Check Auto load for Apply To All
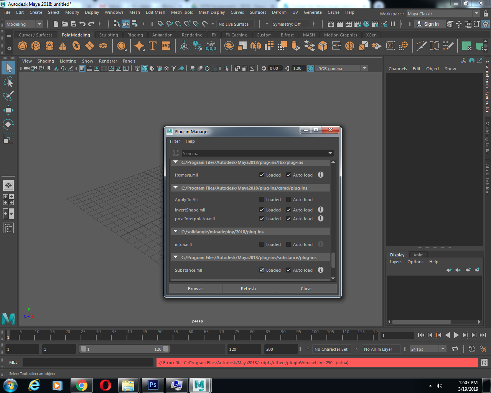This screenshot has height=393, width=491. pyautogui.click(x=288, y=200)
